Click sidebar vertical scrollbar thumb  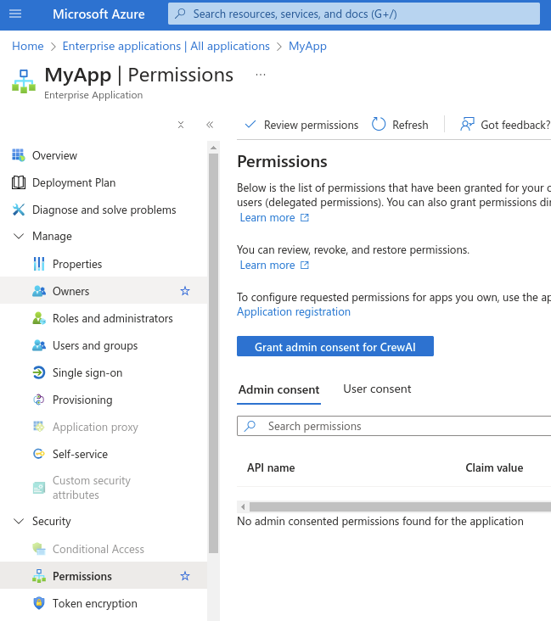pos(213,352)
